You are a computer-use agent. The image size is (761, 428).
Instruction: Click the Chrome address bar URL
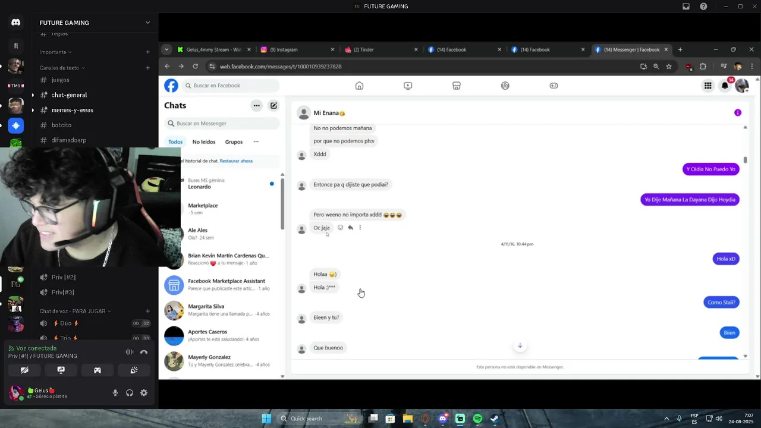coord(280,67)
